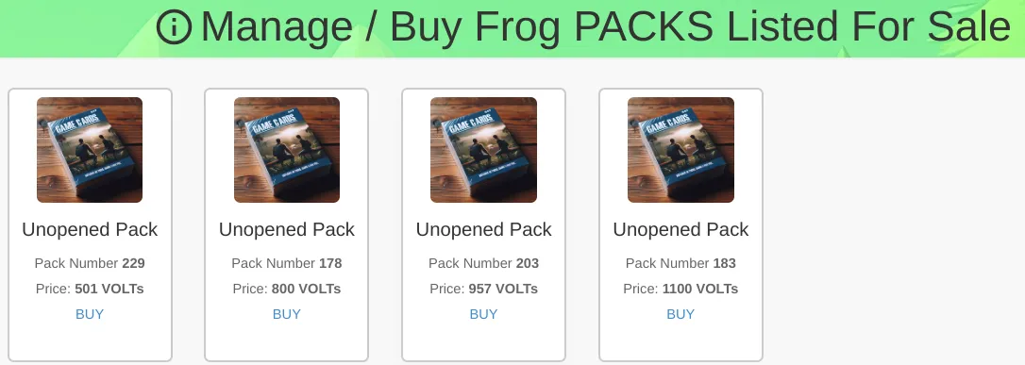Open the pack 183 card image

pyautogui.click(x=681, y=150)
